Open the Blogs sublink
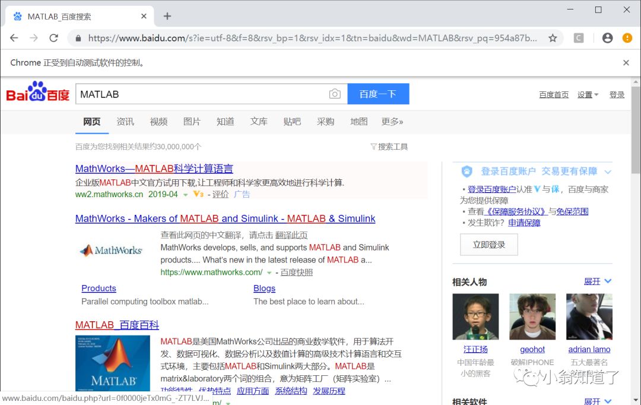The width and height of the screenshot is (641, 405). (264, 289)
